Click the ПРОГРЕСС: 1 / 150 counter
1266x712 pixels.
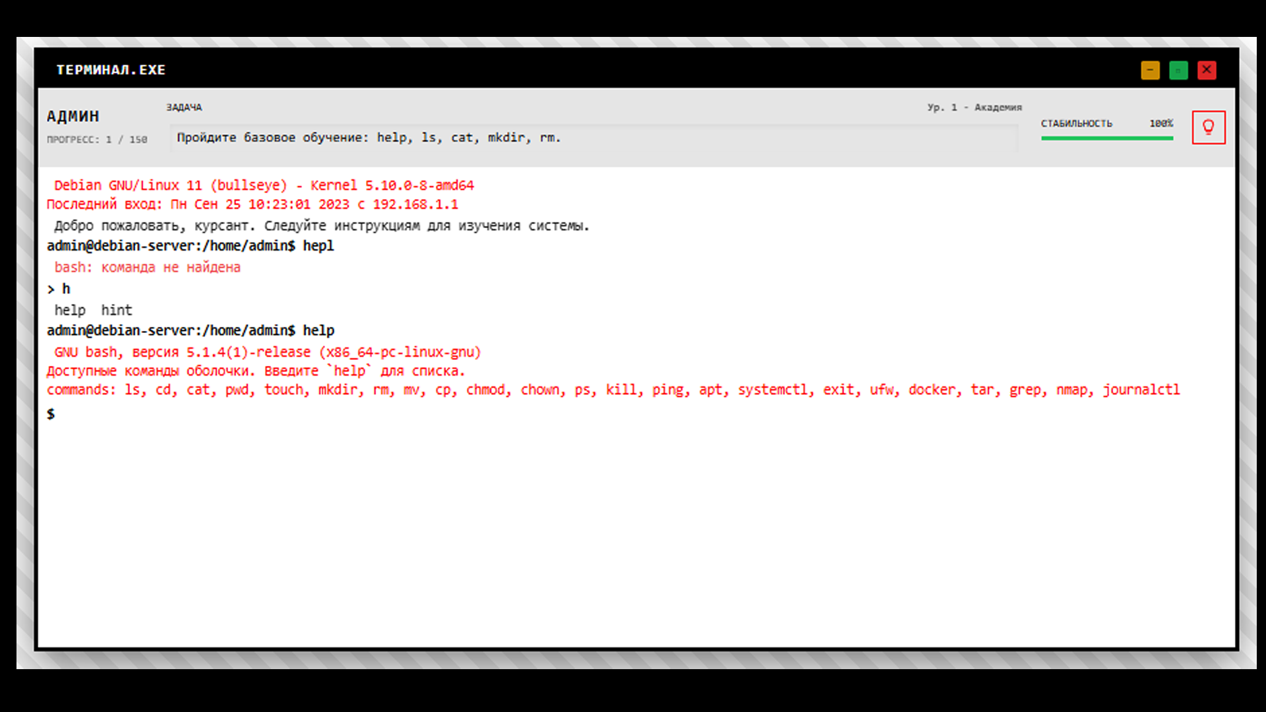(x=96, y=139)
